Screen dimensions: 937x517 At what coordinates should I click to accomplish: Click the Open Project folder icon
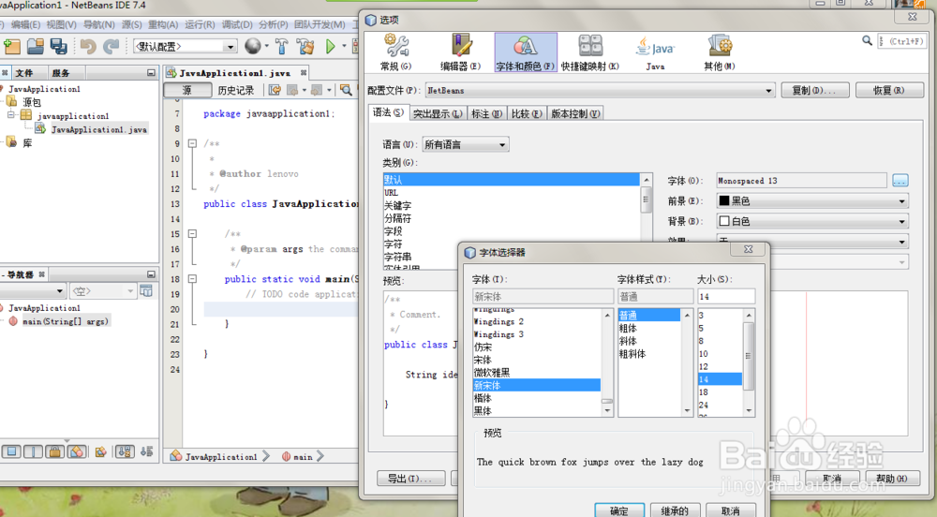36,46
